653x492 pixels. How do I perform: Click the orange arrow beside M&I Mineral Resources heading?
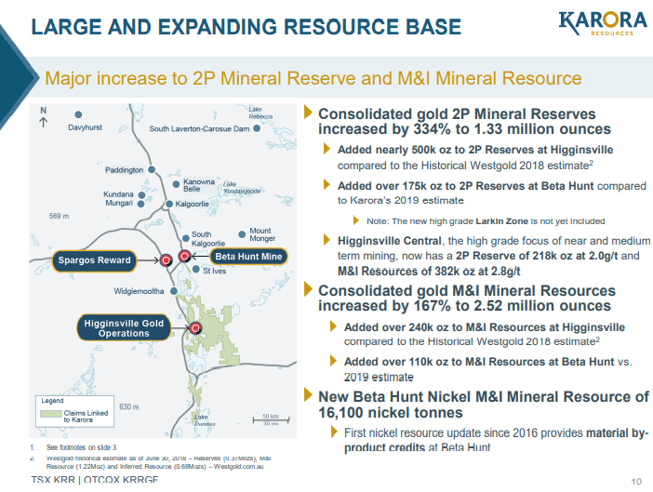click(308, 289)
